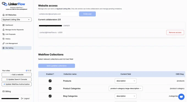Viewport: 187px width, 102px height.
Task: Click the CMS Slug column header
Action: click(x=180, y=74)
